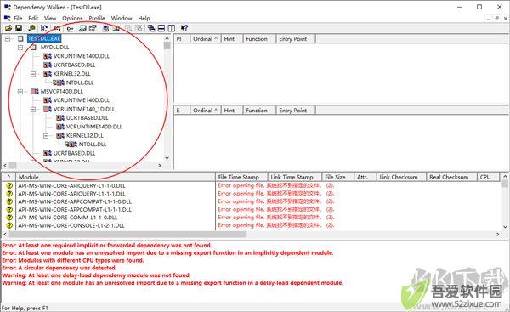
Task: Click the module Properties toolbar icon
Action: (93, 28)
